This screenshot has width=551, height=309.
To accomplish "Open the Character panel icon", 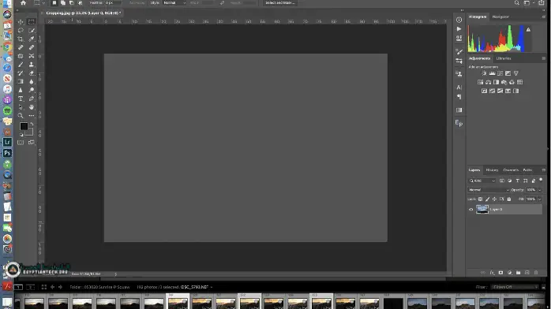I will pyautogui.click(x=459, y=87).
